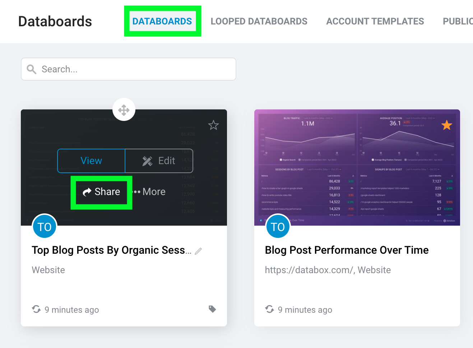Open the More options menu

click(150, 192)
